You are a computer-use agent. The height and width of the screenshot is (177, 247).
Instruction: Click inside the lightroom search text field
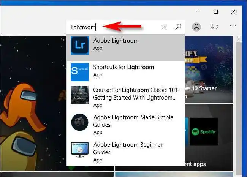click(x=114, y=27)
